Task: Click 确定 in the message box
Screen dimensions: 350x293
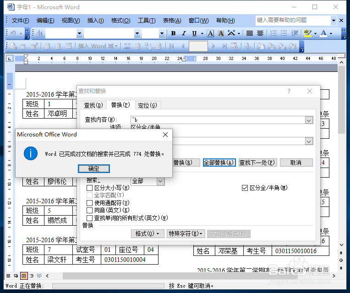Action: [94, 168]
